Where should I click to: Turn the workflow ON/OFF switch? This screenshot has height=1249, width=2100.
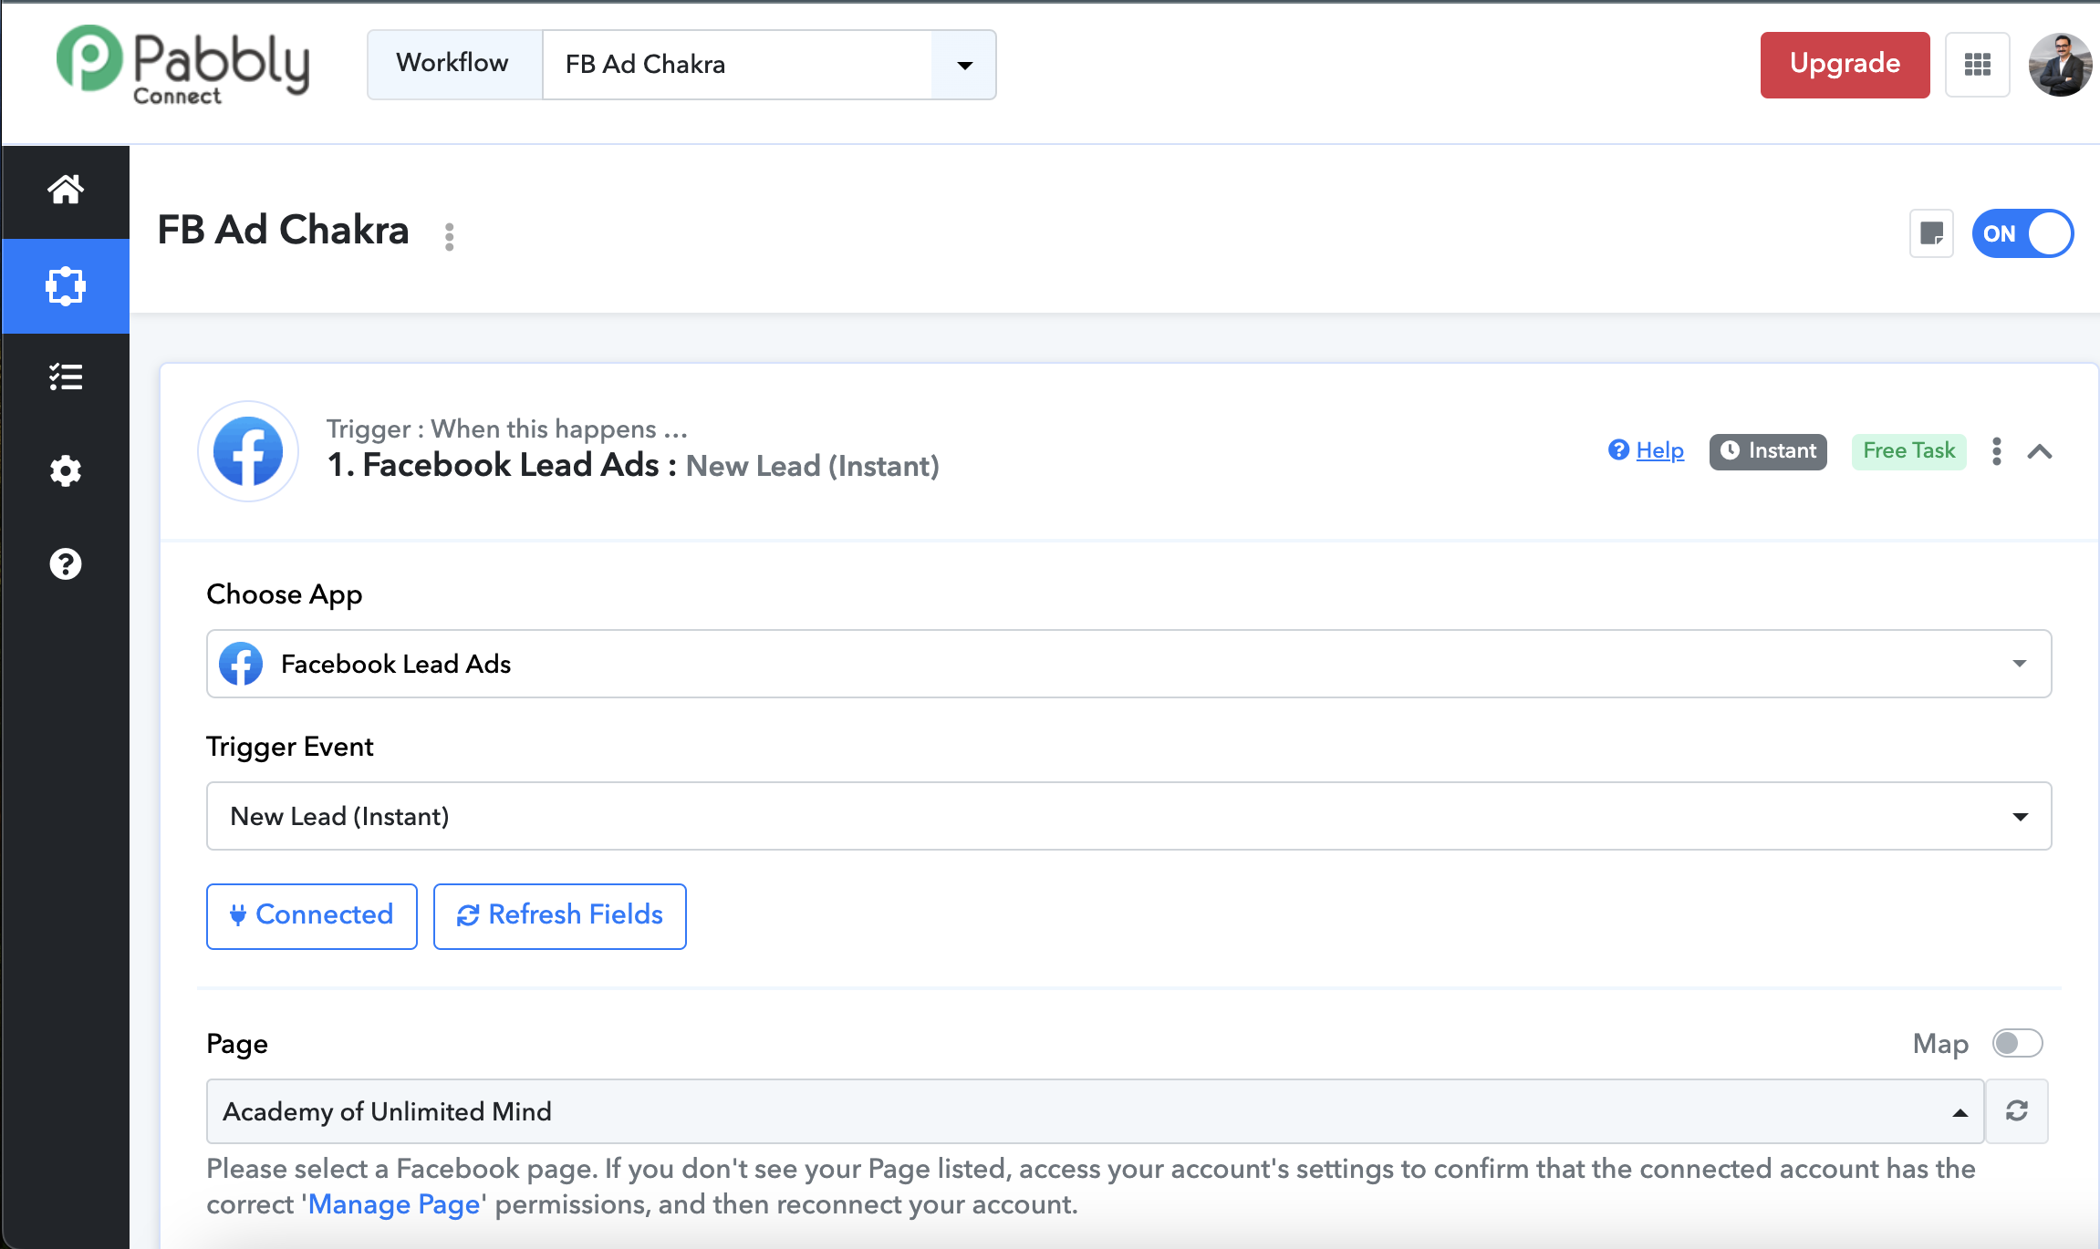click(x=2022, y=233)
